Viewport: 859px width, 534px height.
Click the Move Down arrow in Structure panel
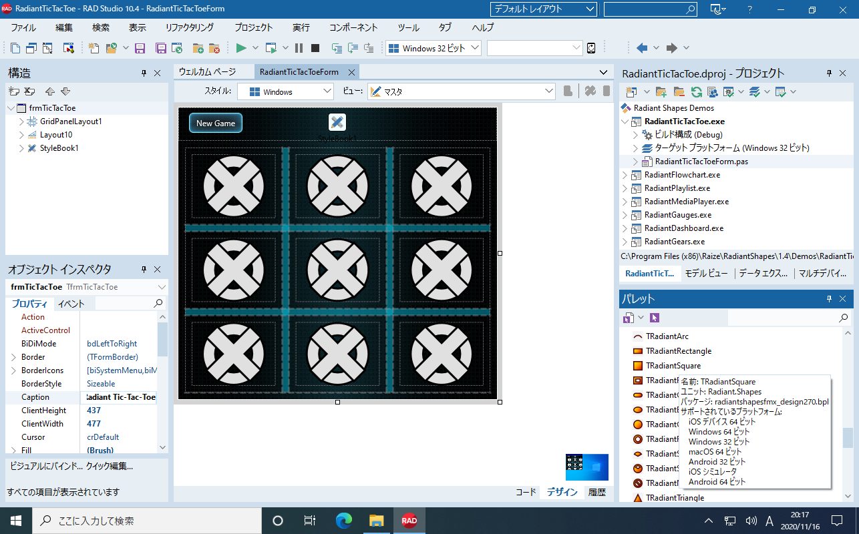pos(65,91)
